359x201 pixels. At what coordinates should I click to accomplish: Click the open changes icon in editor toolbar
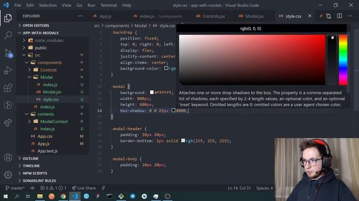[x=329, y=16]
